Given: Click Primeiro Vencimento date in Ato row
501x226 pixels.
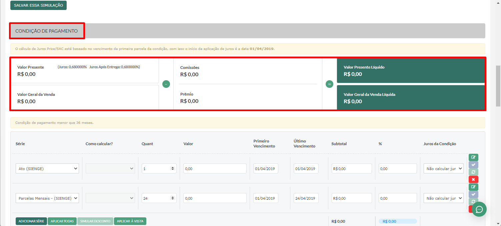Looking at the screenshot, I should pyautogui.click(x=266, y=168).
